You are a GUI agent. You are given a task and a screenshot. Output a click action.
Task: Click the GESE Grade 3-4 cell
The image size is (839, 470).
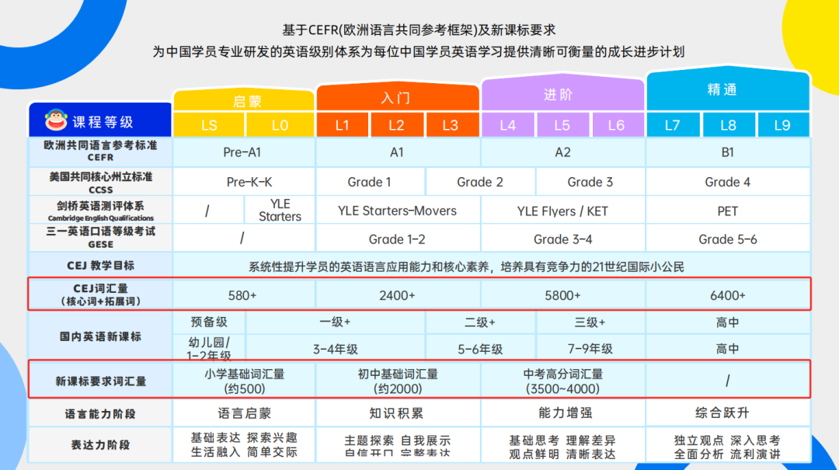tap(562, 238)
